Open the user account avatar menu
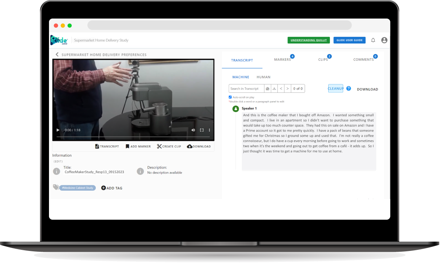443x263 pixels. pyautogui.click(x=384, y=40)
